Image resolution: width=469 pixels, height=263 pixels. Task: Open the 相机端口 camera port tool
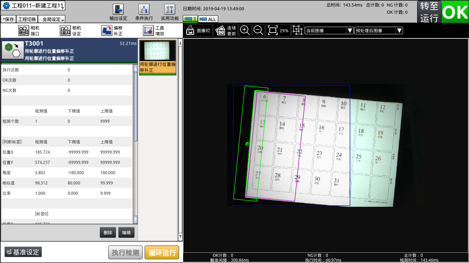pos(29,31)
